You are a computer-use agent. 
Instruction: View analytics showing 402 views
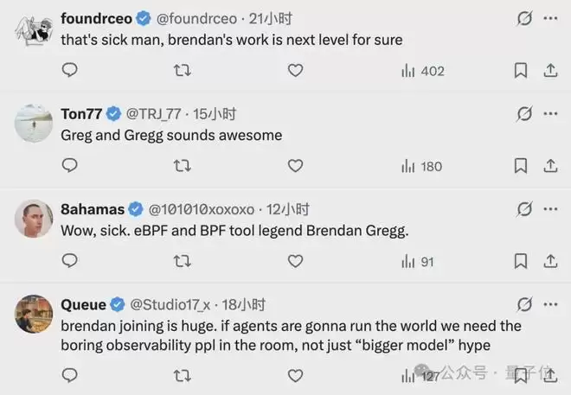coord(422,71)
